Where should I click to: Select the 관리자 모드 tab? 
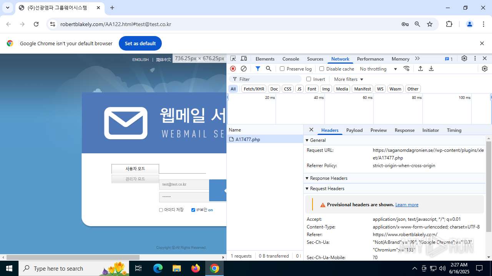[135, 179]
